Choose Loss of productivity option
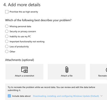The width and height of the screenshot is (107, 100). pos(7,46)
